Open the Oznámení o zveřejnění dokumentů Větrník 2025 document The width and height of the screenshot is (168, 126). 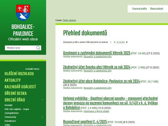tap(97, 53)
